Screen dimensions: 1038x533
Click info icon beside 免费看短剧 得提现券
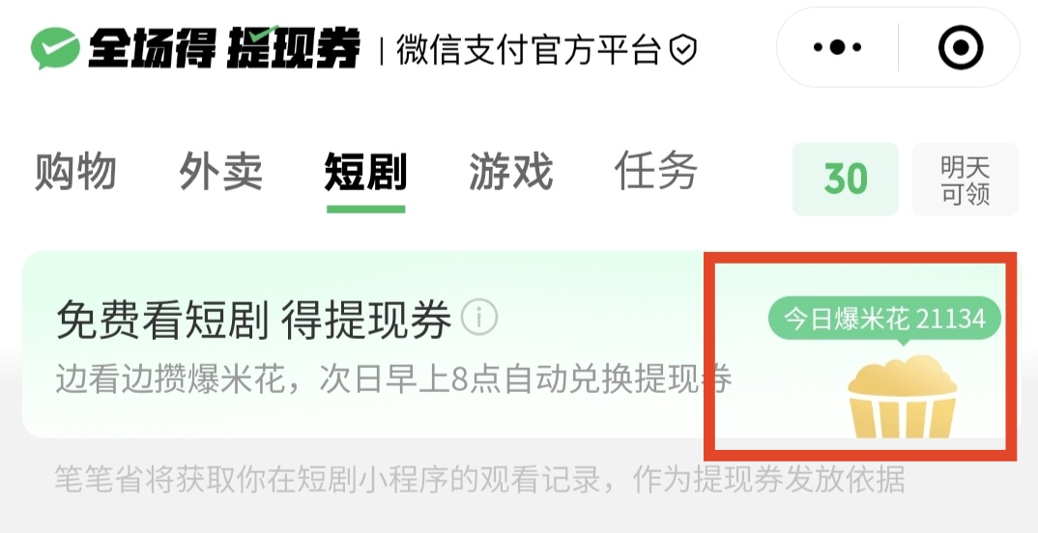[x=479, y=317]
